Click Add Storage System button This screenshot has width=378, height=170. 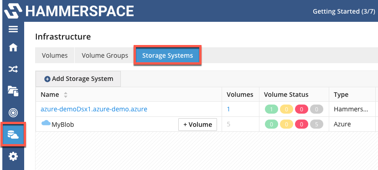pyautogui.click(x=78, y=79)
